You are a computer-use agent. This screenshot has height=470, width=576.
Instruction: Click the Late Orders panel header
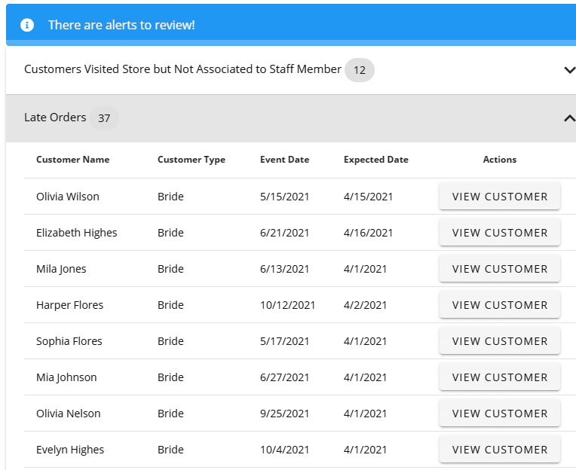coord(55,117)
